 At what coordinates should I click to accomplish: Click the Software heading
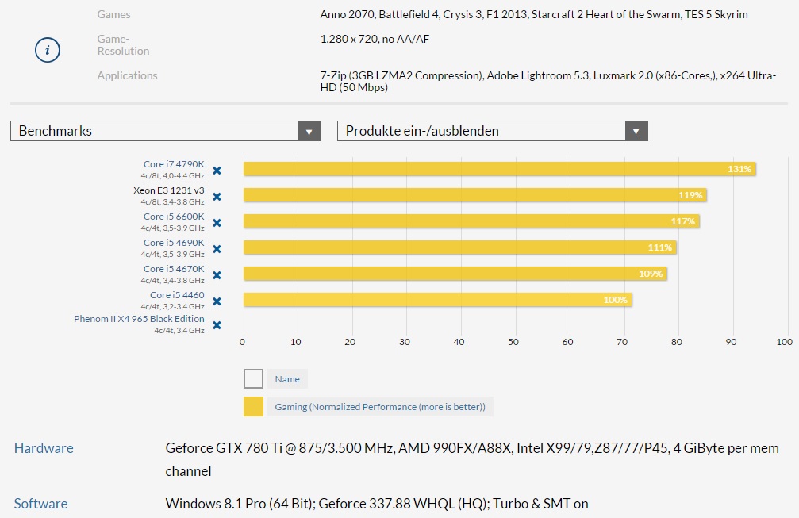point(40,503)
